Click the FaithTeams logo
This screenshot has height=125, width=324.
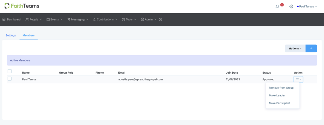22,6
